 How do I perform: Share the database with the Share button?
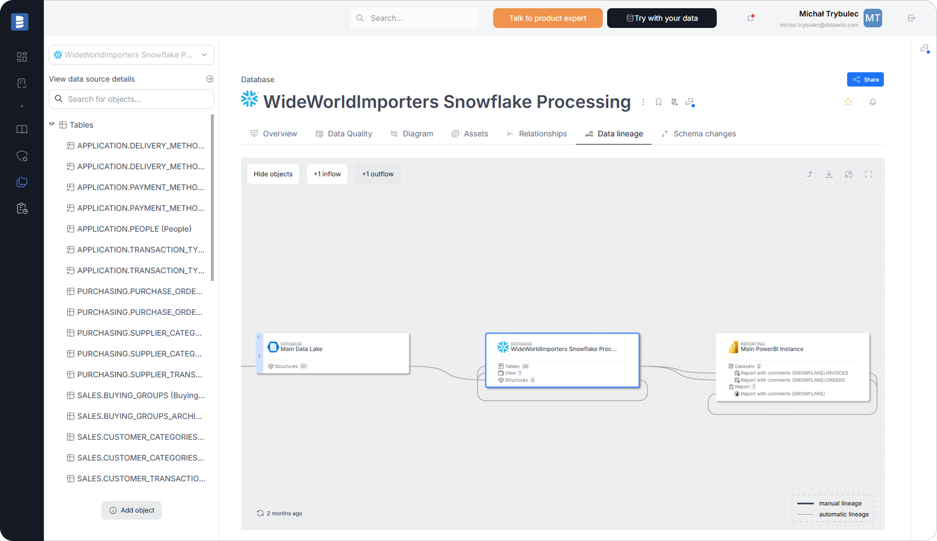865,79
